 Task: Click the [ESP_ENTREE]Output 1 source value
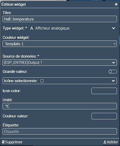coord(23,62)
